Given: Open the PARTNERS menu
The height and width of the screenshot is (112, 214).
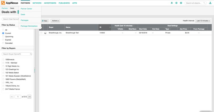Looking at the screenshot, I should [25, 3].
